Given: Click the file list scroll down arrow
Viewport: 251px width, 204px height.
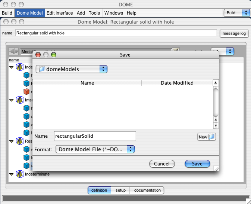Looking at the screenshot, I should point(216,125).
